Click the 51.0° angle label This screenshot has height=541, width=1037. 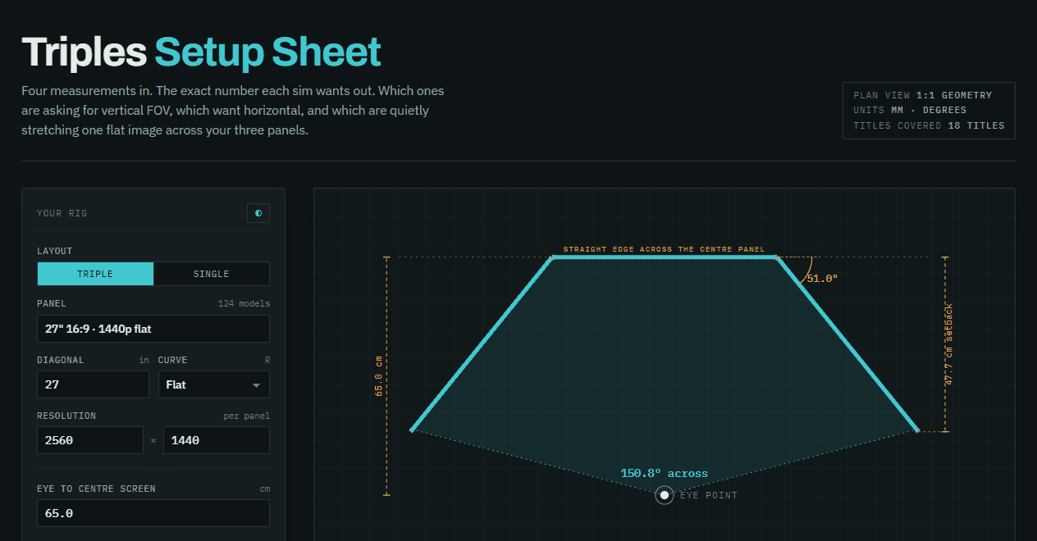pos(822,279)
